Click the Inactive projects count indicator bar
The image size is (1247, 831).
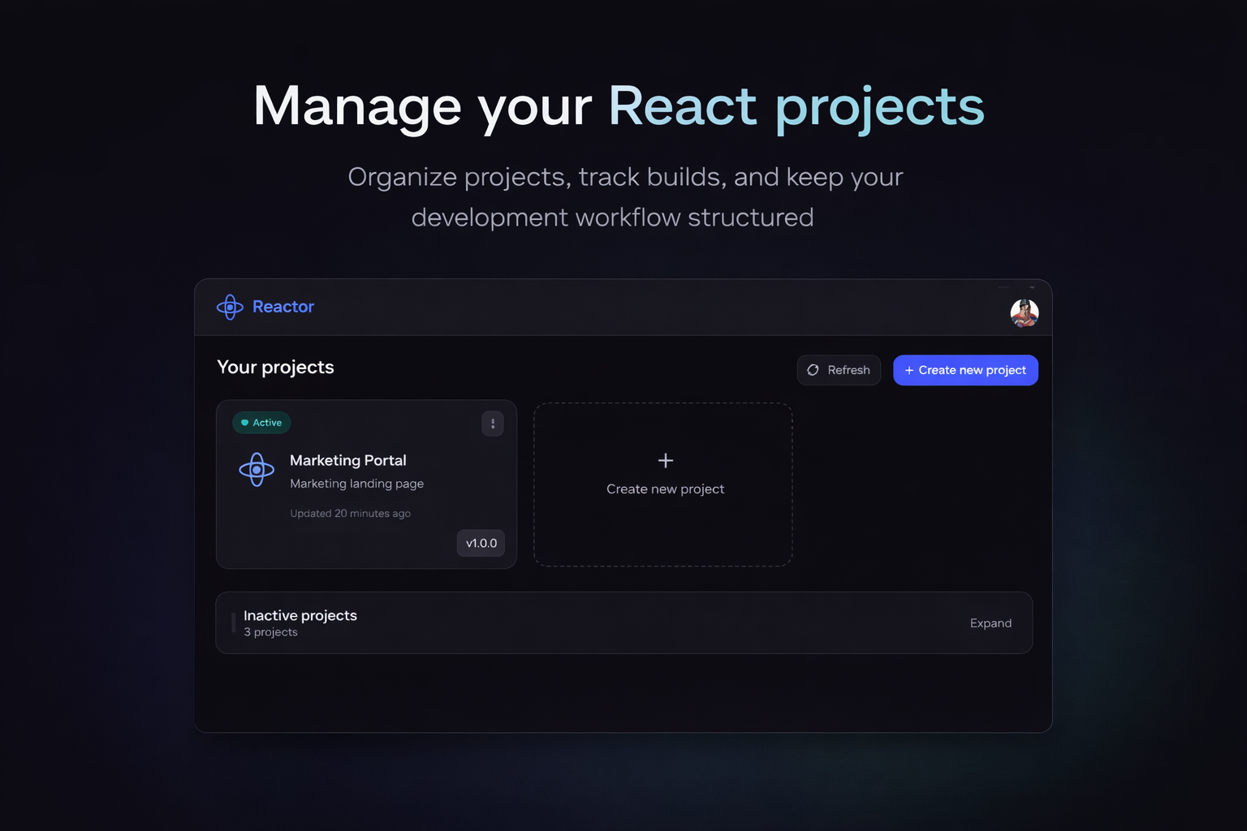(x=233, y=622)
